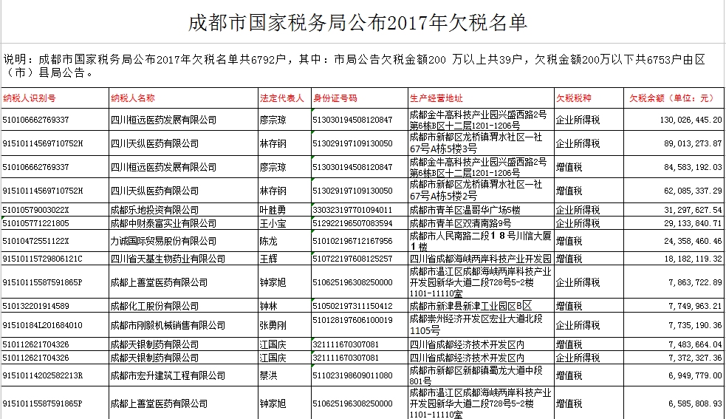Select the 纳税人名称 column header
Screen dimensions: 726x419
tap(133, 98)
